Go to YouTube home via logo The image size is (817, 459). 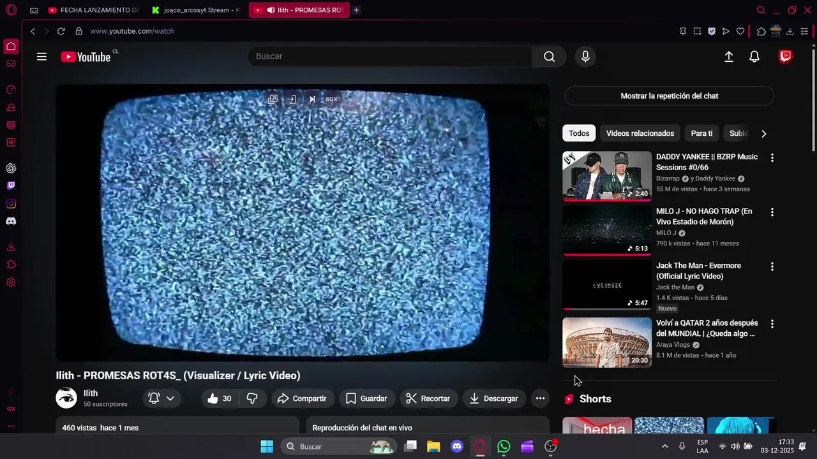tap(86, 57)
